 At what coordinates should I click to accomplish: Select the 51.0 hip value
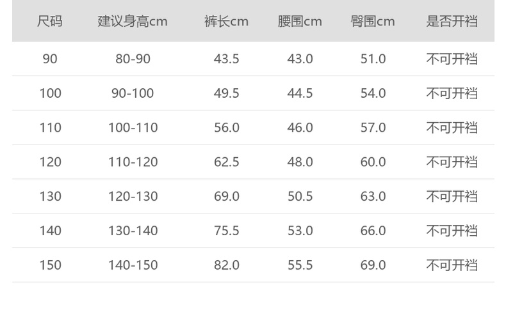click(x=373, y=59)
